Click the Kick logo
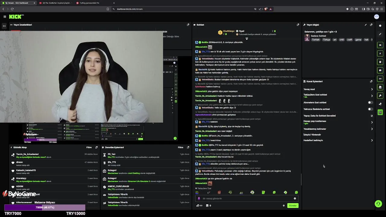This screenshot has width=386, height=217. pos(16,17)
